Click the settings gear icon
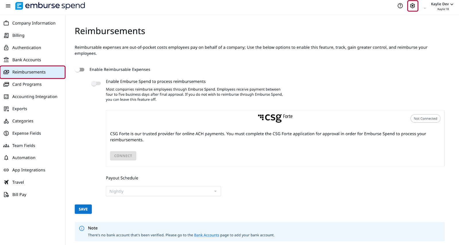The height and width of the screenshot is (245, 459). tap(413, 5)
